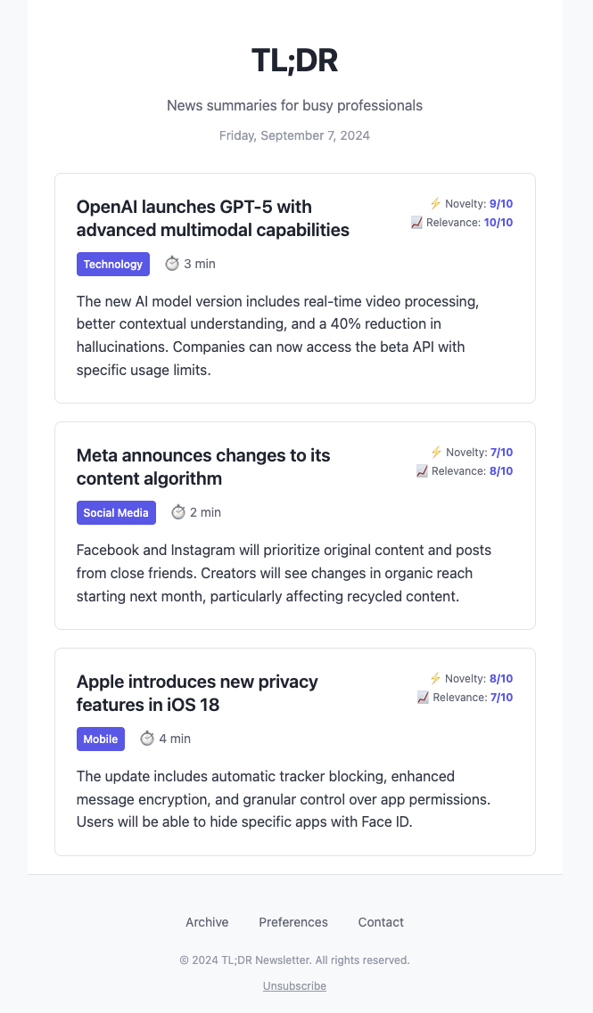Open the Apple iOS 18 privacy headline
This screenshot has width=593, height=1013.
pyautogui.click(x=197, y=693)
